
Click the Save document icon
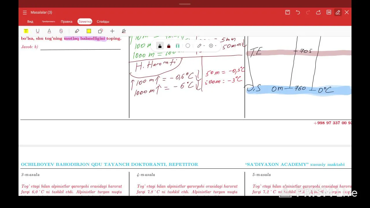(x=288, y=12)
